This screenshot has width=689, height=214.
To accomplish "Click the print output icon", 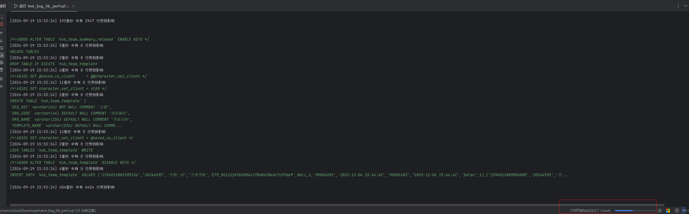I will pyautogui.click(x=1, y=62).
